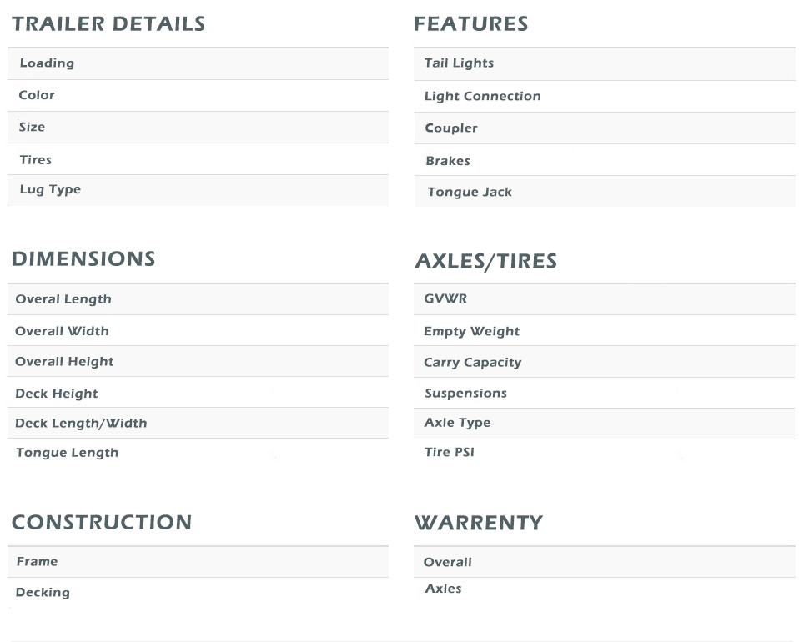Click the Tongue Jack row
Viewport: 799px width, 642px height.
[470, 193]
